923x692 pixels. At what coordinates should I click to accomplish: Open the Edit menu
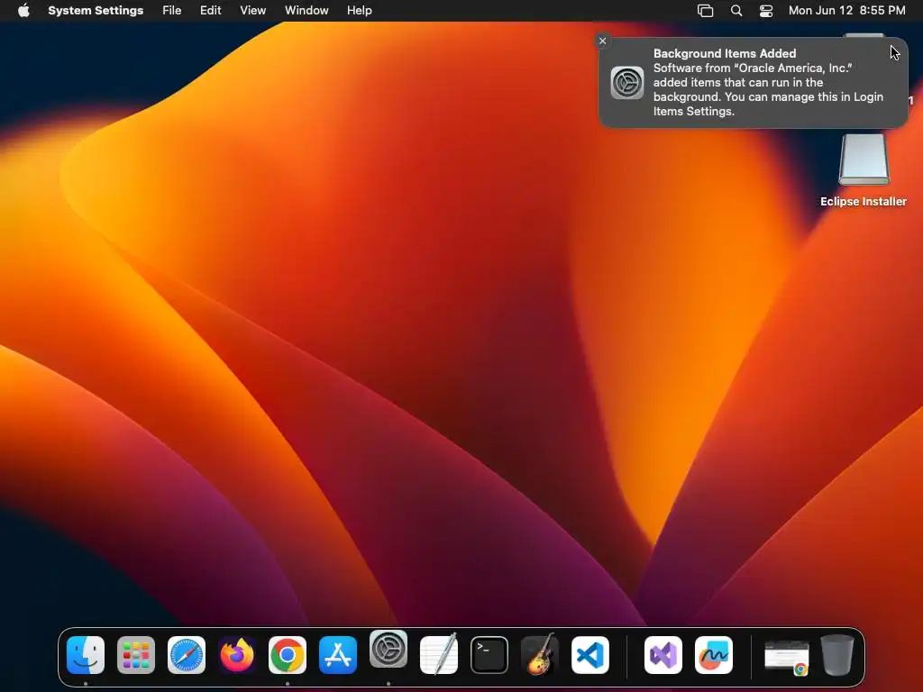(210, 11)
